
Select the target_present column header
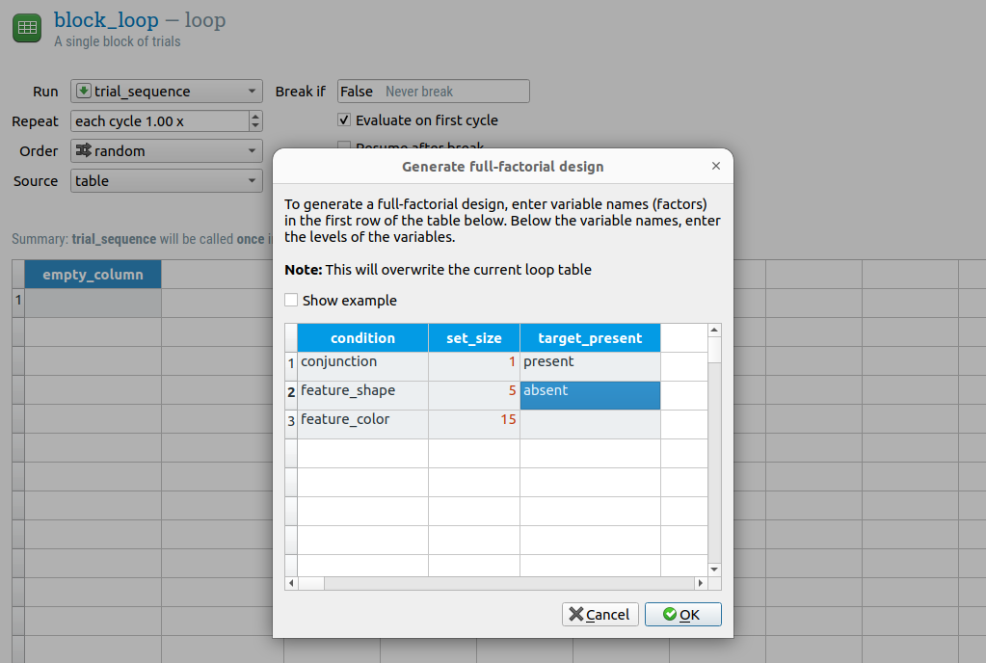pyautogui.click(x=589, y=338)
